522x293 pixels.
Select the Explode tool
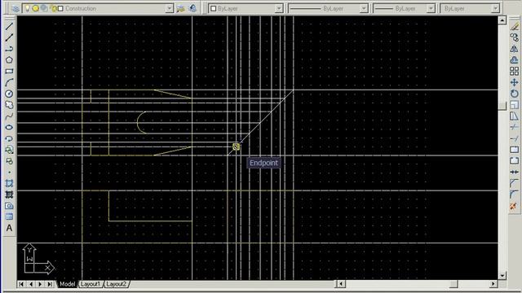(x=514, y=206)
